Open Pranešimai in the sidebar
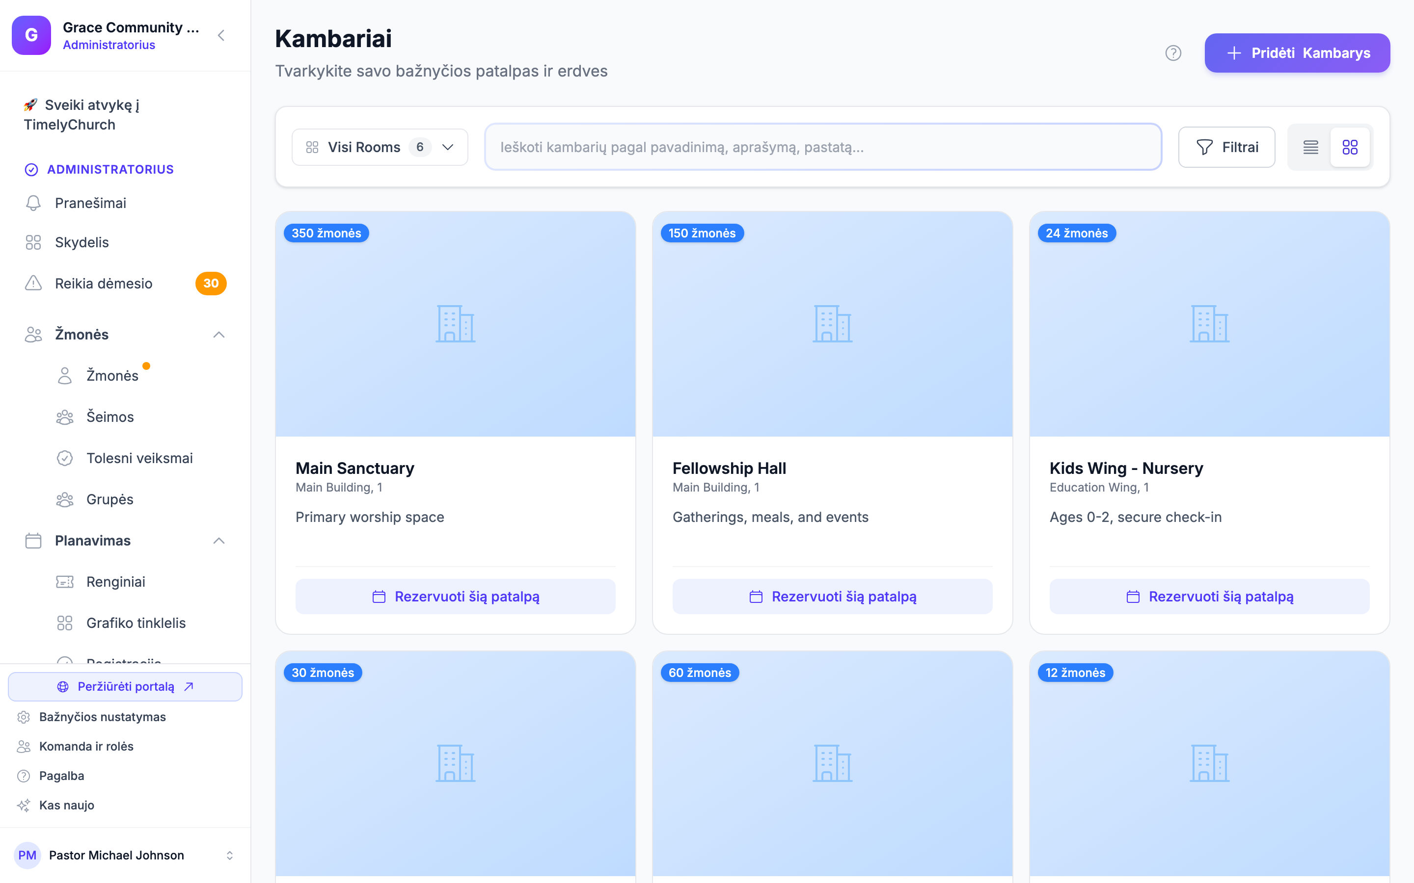The width and height of the screenshot is (1414, 883). pyautogui.click(x=125, y=203)
